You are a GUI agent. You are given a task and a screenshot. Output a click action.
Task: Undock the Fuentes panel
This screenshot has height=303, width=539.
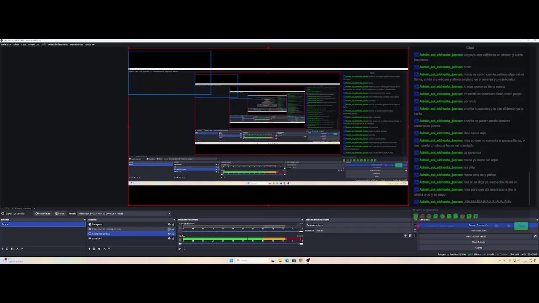click(174, 220)
